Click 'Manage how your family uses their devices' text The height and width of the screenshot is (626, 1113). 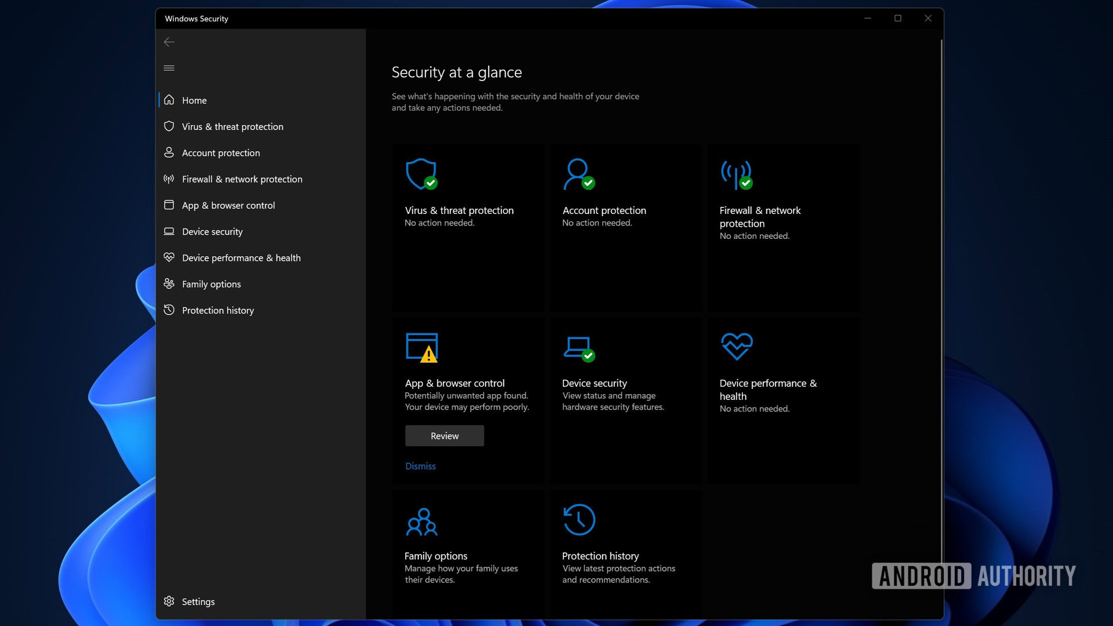point(461,574)
